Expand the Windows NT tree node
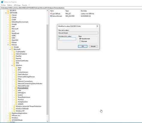This screenshot has height=123, width=142. (x=12, y=111)
